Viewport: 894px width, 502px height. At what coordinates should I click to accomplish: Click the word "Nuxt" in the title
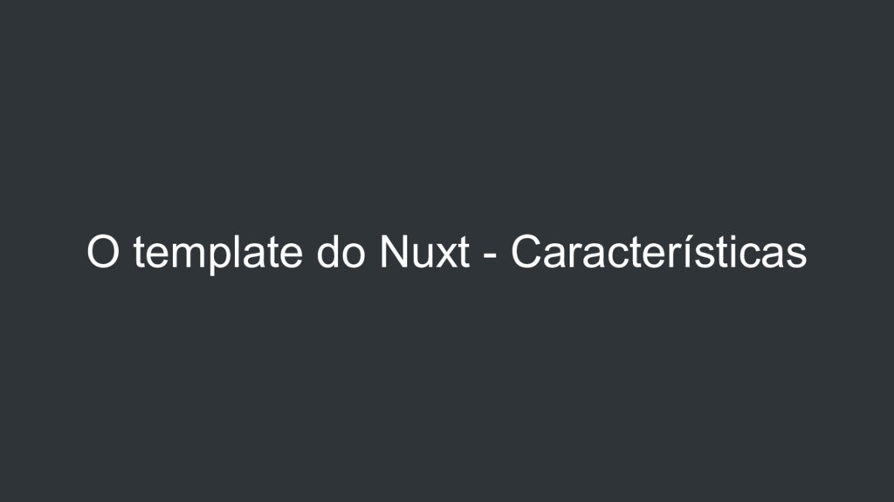[424, 252]
